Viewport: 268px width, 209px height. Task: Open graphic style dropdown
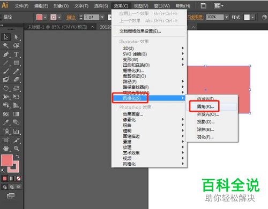(x=252, y=17)
